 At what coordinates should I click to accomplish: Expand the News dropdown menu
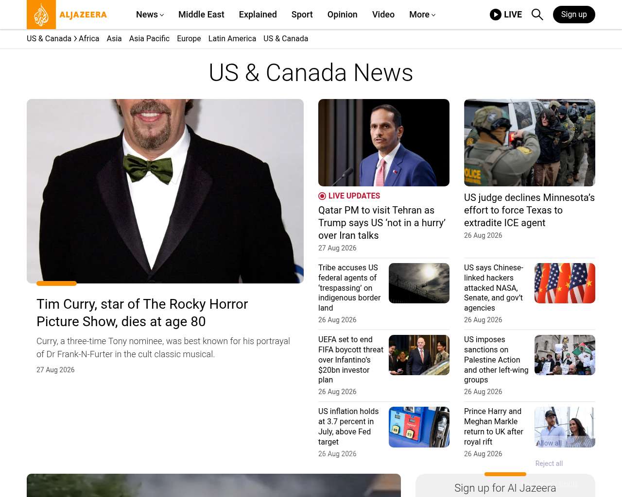pyautogui.click(x=150, y=15)
